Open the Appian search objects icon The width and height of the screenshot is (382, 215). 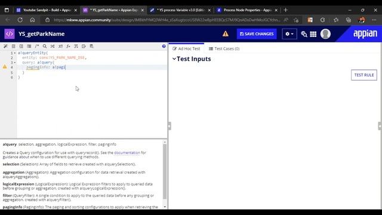(304, 34)
